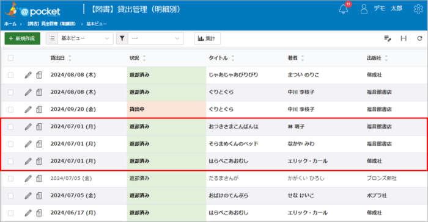Image resolution: width=428 pixels, height=222 pixels.
Task: Toggle the select-all header checkbox
Action: [x=10, y=58]
